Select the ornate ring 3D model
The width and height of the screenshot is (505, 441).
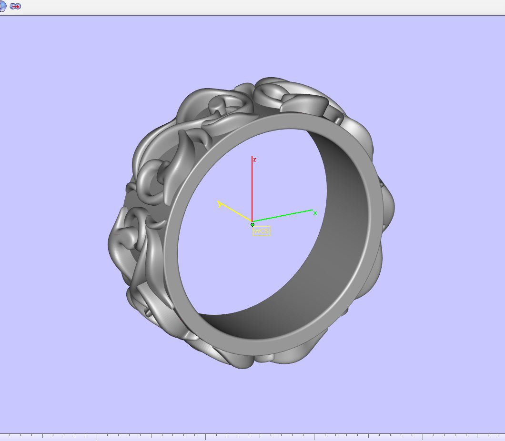251,223
